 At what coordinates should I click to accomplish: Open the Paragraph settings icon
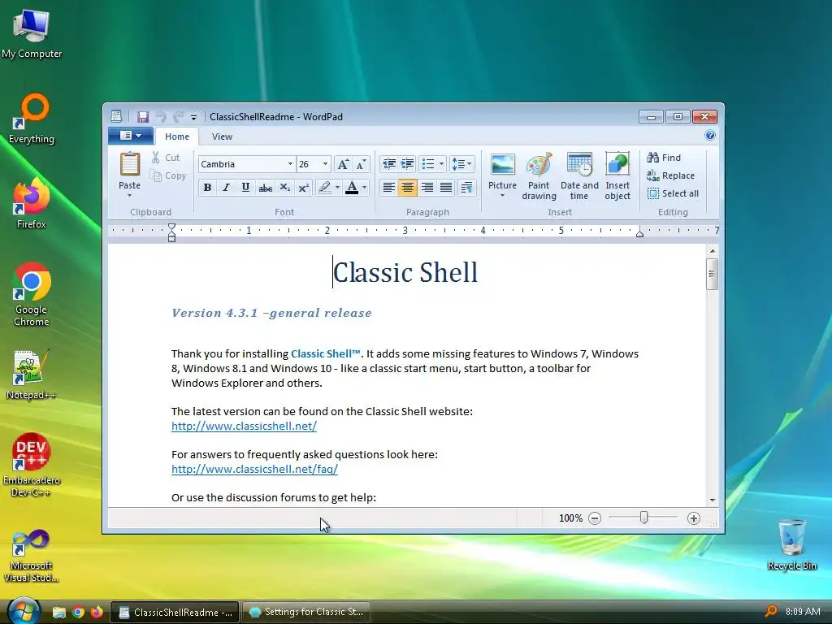tap(467, 188)
